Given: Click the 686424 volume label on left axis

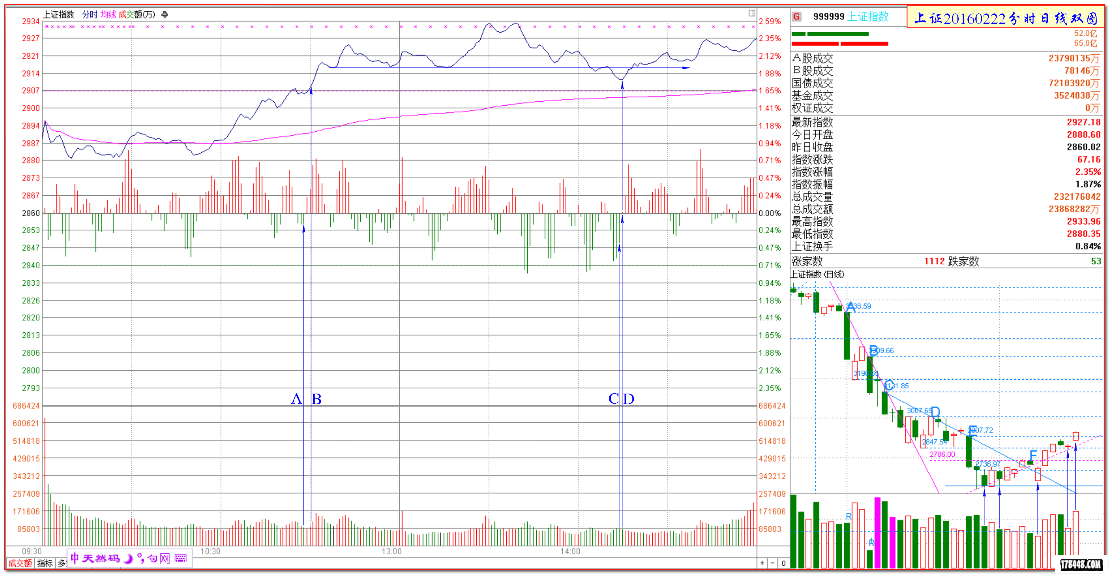Looking at the screenshot, I should (26, 406).
